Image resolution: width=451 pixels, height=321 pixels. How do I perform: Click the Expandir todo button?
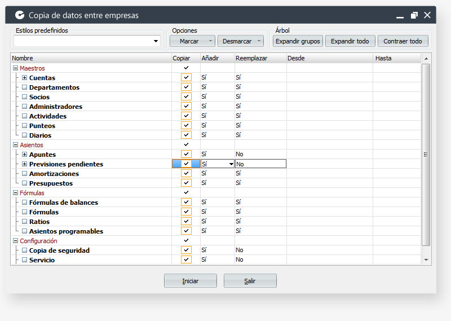[x=350, y=41]
